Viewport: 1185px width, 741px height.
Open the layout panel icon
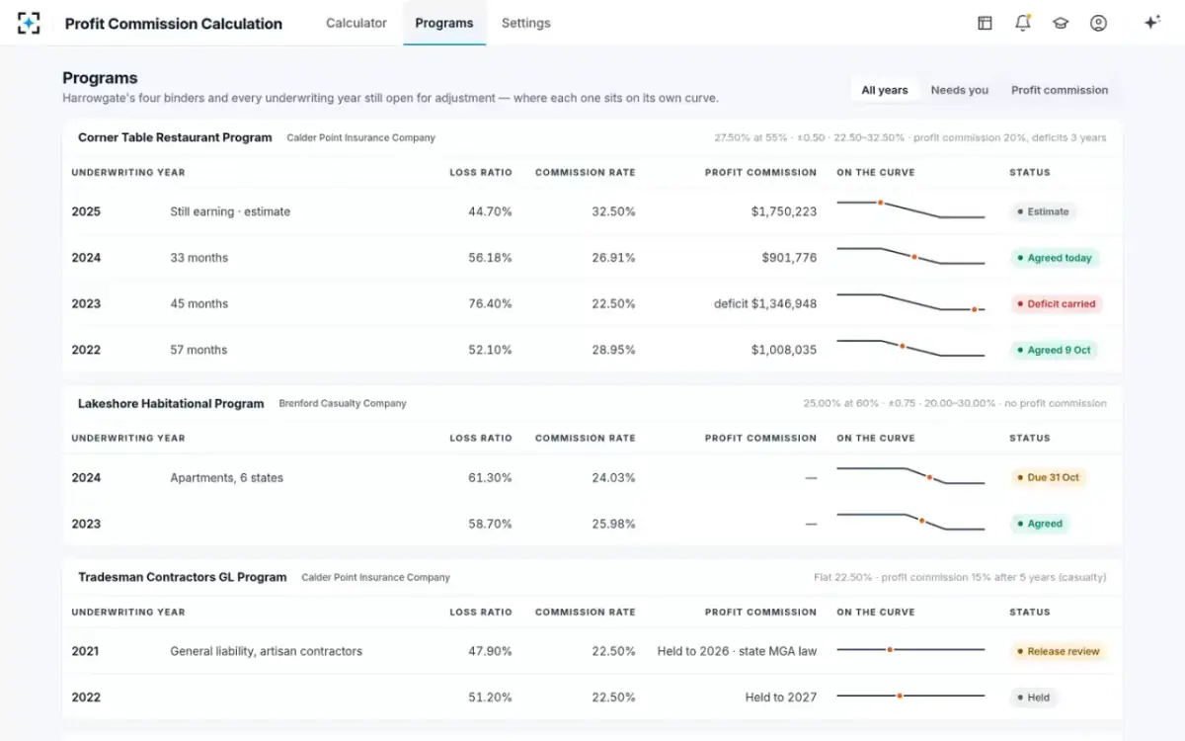(985, 23)
